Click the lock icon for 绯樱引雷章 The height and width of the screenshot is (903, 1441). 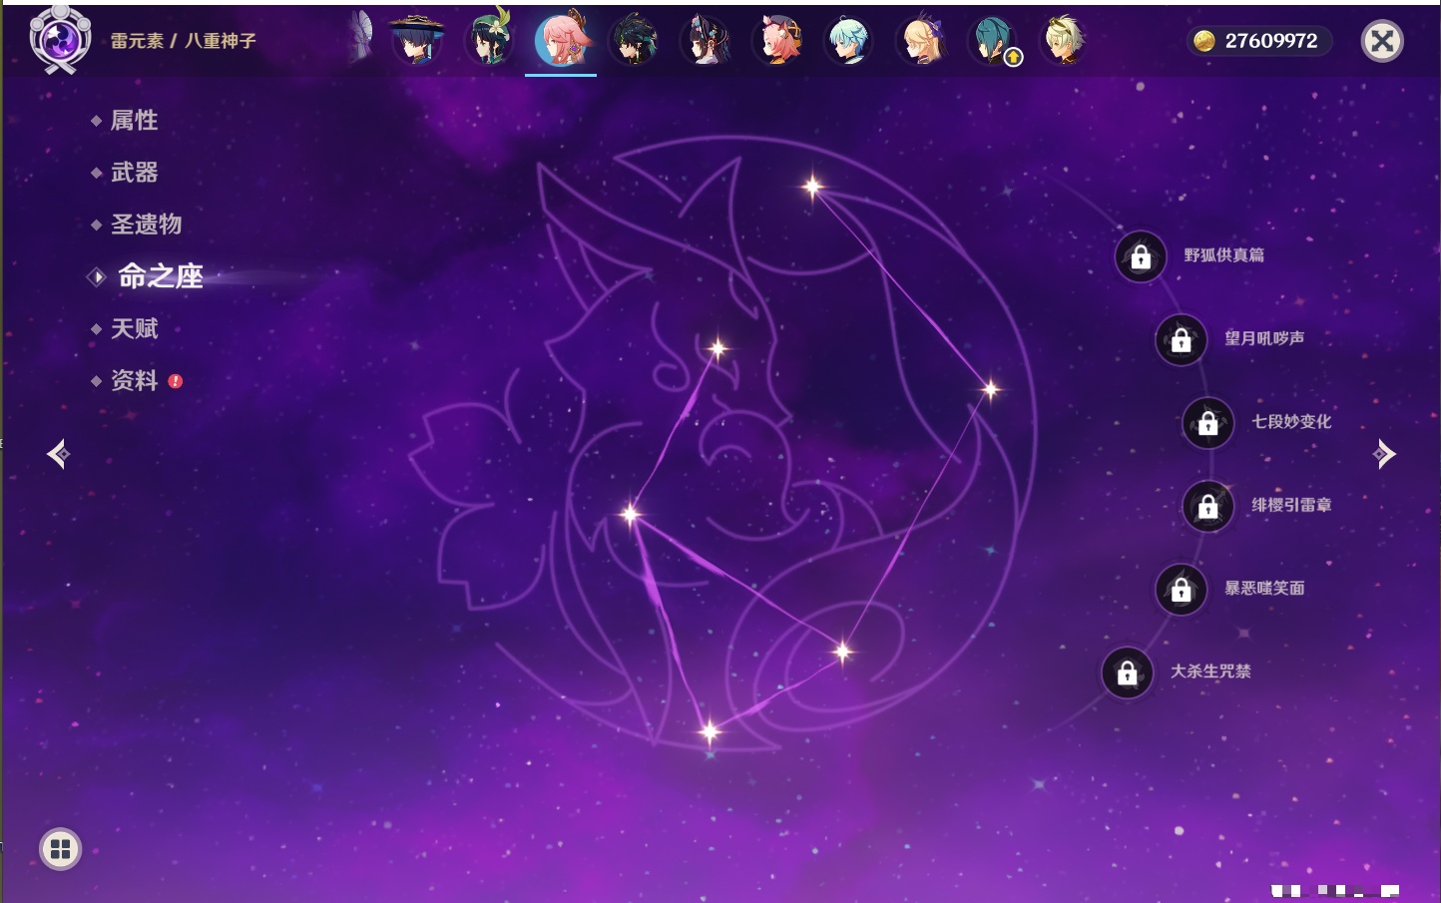tap(1207, 507)
